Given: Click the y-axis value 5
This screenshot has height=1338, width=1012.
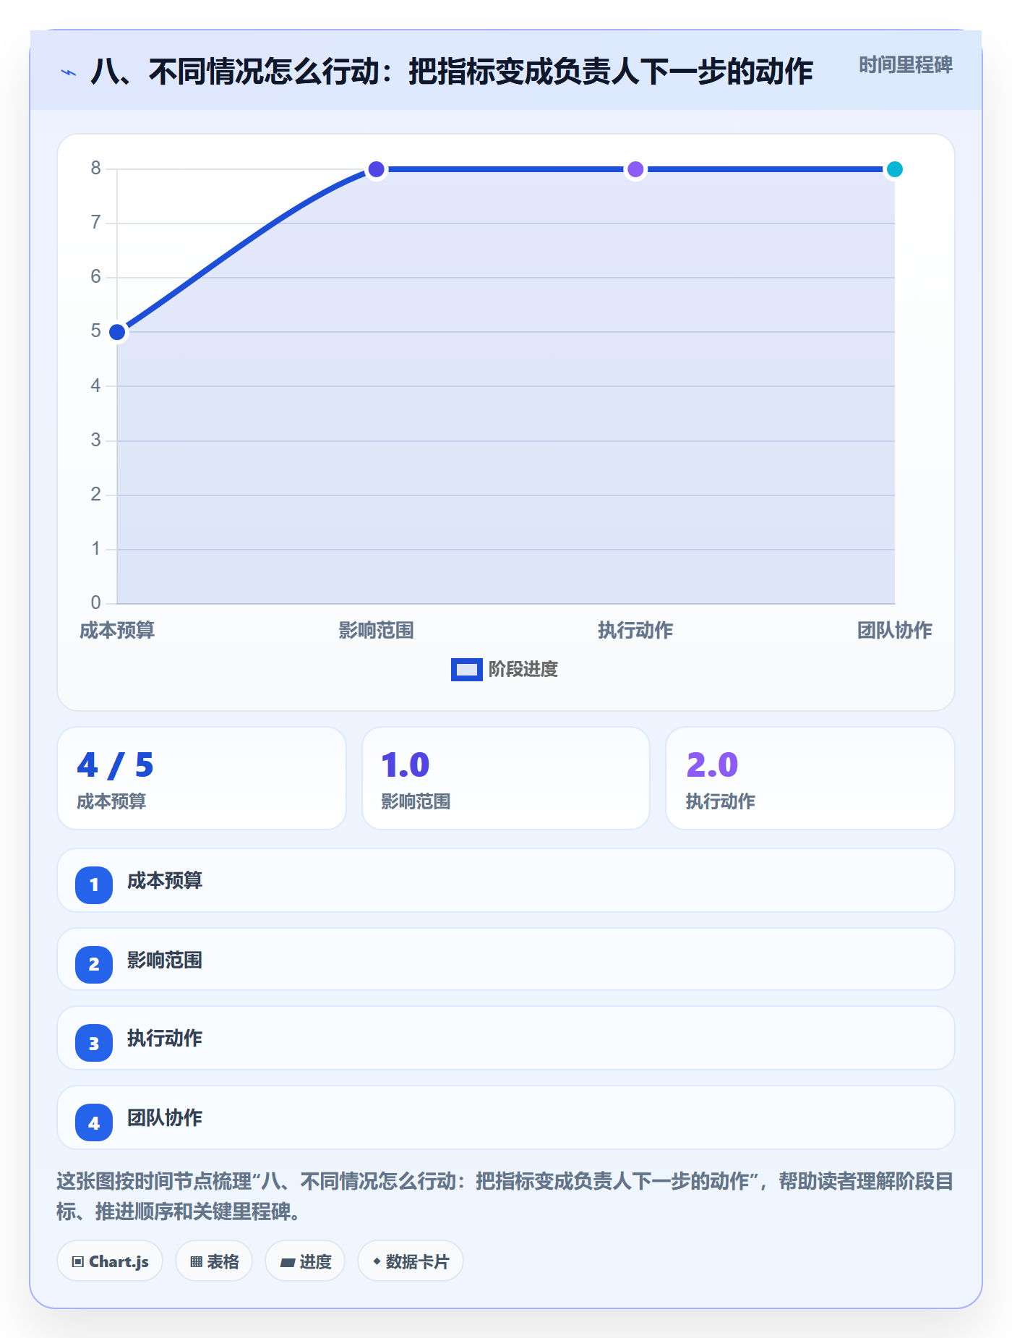Looking at the screenshot, I should 95,331.
